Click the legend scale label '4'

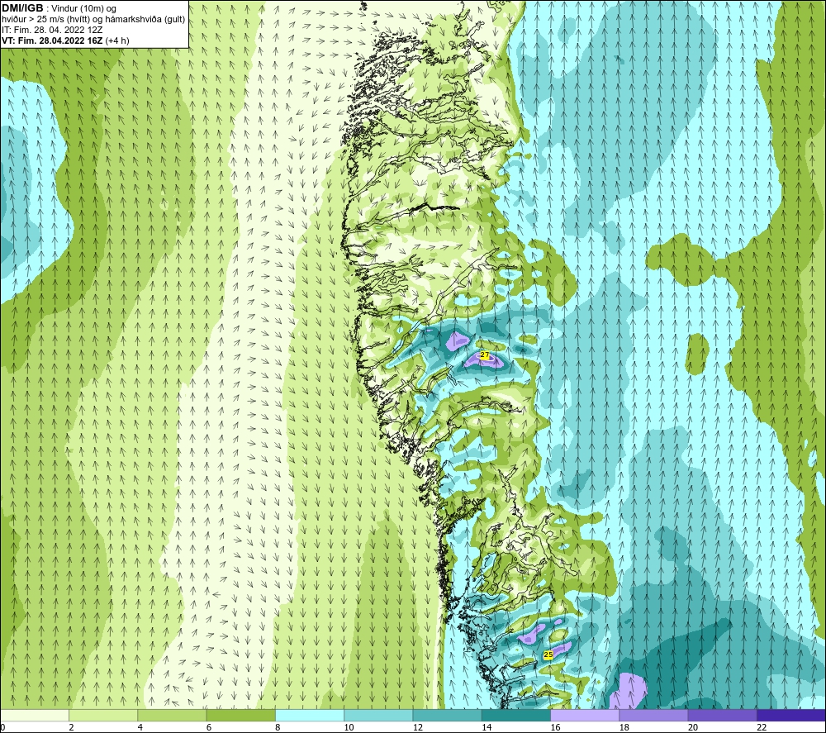[140, 727]
